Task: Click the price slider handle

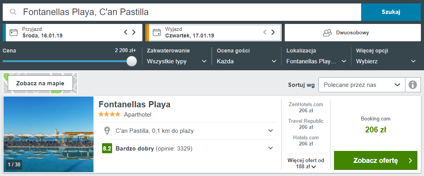Action: pyautogui.click(x=132, y=61)
